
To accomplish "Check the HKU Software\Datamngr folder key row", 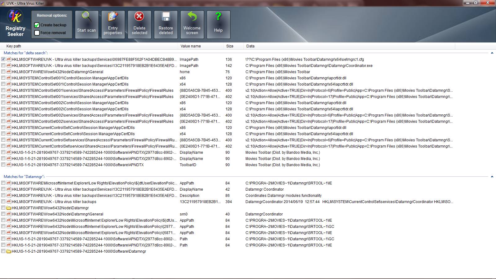I will (3, 251).
